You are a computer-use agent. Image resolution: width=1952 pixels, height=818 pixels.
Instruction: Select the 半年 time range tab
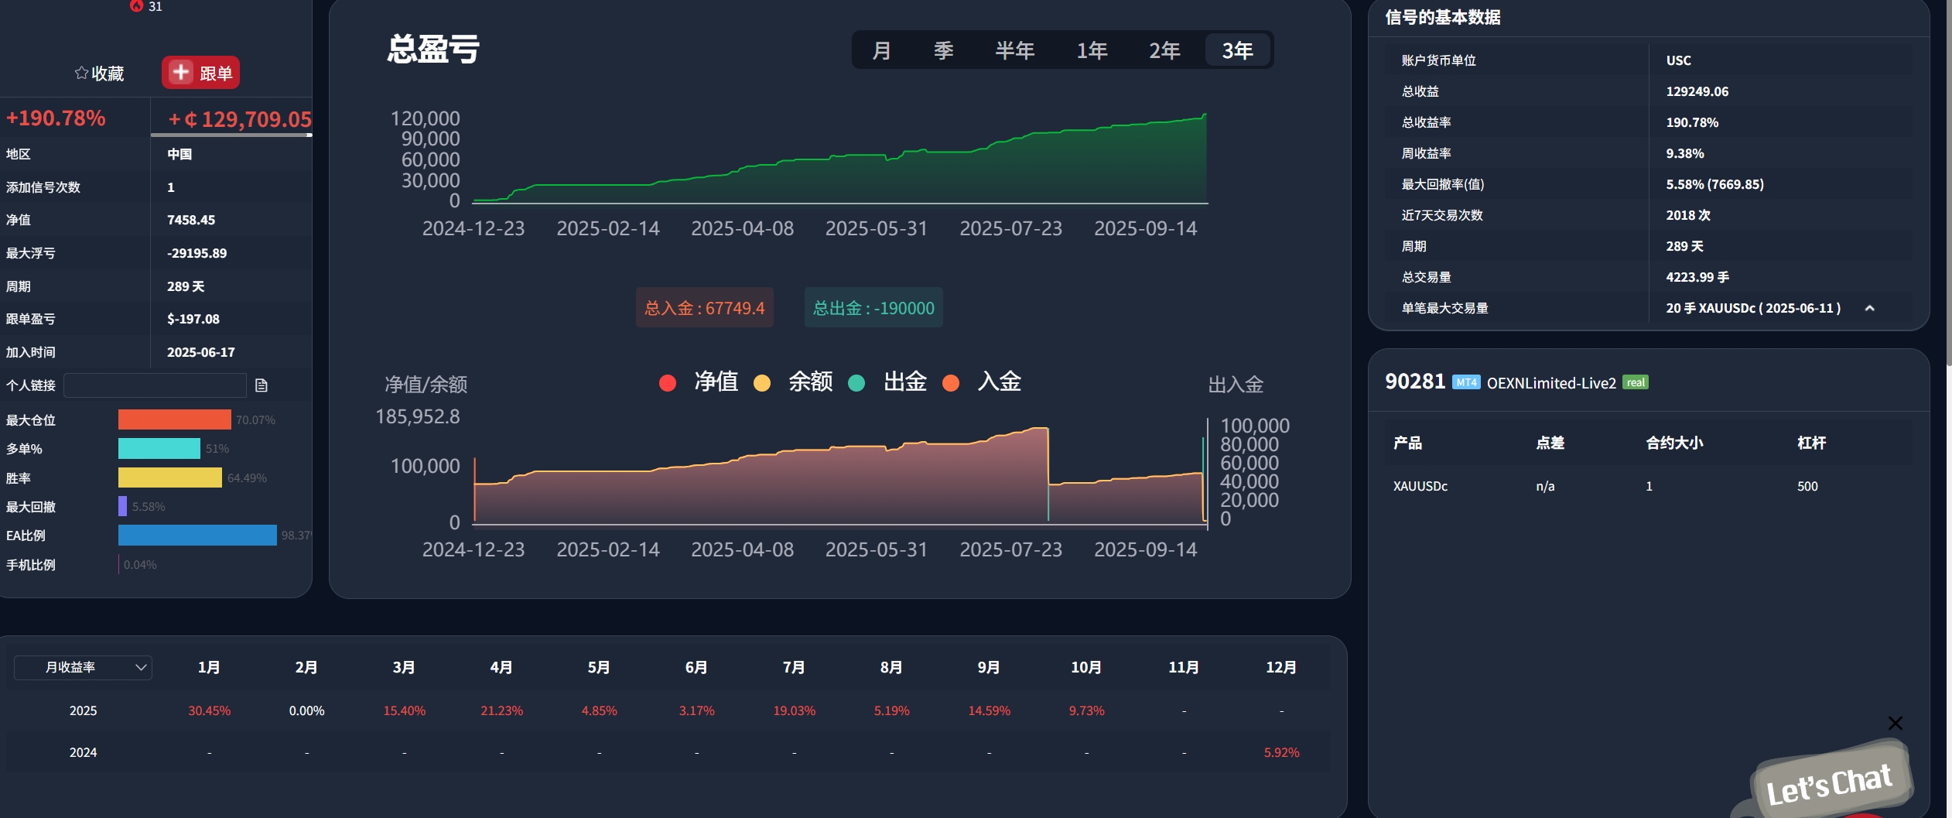click(x=1014, y=50)
